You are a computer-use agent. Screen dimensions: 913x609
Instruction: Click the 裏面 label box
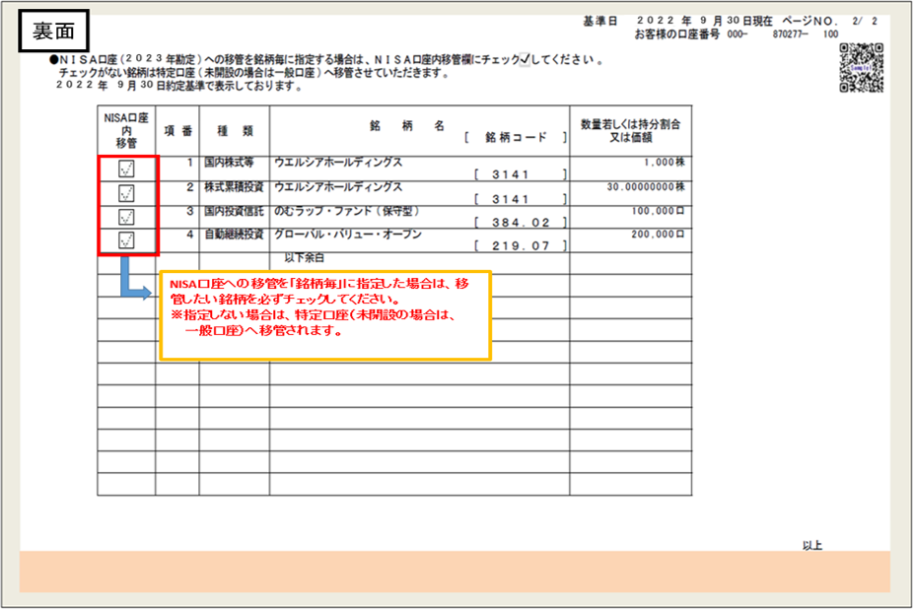[x=53, y=31]
